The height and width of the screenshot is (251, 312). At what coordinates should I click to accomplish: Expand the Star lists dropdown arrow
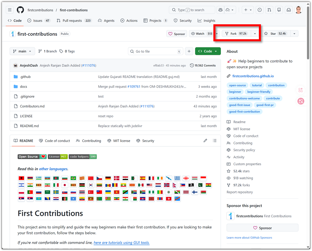click(294, 34)
